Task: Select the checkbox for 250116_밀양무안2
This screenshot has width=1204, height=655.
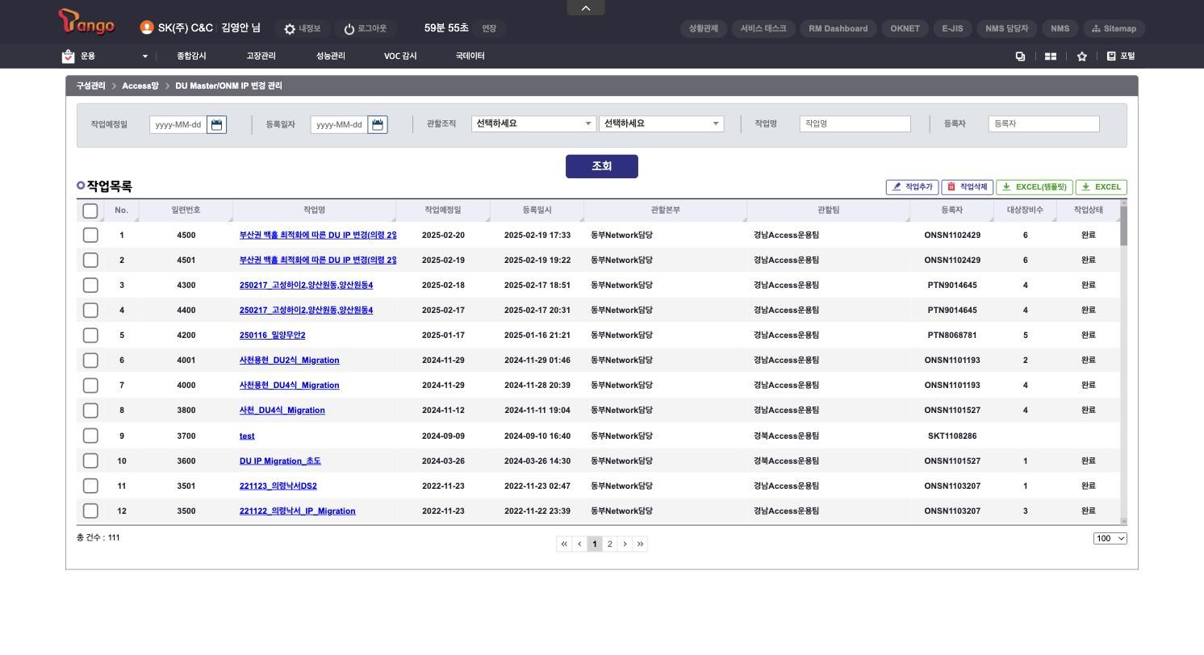Action: (90, 335)
